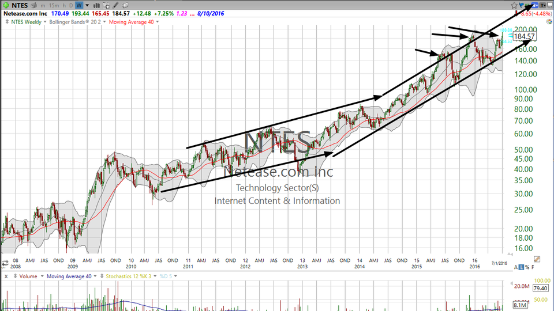Click the blue flag icon
This screenshot has width=554, height=311.
pyautogui.click(x=522, y=5)
